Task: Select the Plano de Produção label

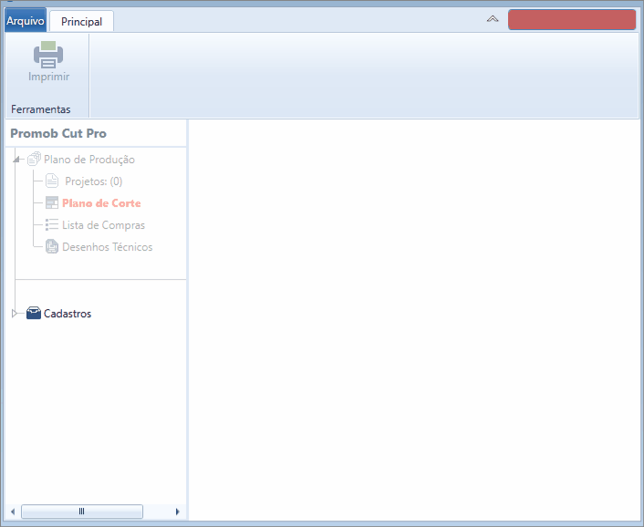Action: coord(89,160)
